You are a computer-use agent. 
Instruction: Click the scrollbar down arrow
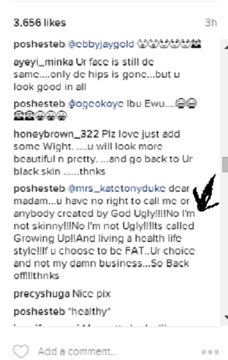[226, 317]
